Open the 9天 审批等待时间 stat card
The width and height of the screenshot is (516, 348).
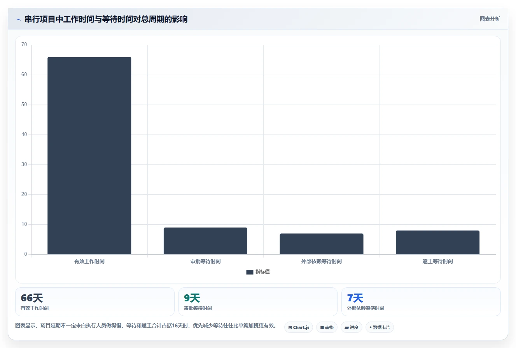pyautogui.click(x=258, y=302)
